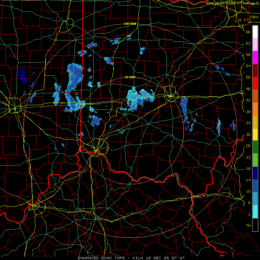Click the 100 NMI range ring label
260x260 pixels.
(x=130, y=24)
